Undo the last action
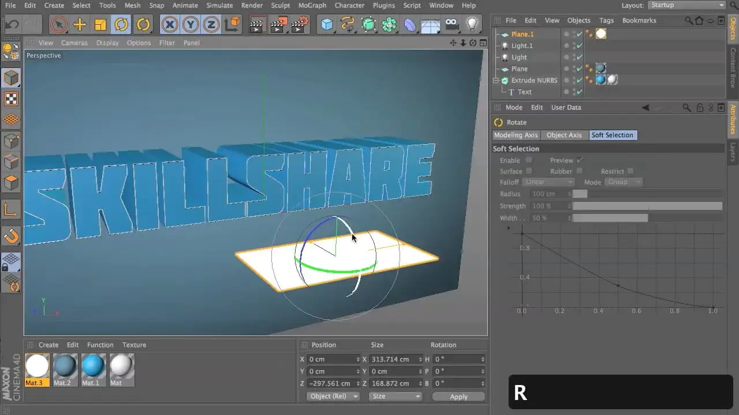 [x=12, y=24]
